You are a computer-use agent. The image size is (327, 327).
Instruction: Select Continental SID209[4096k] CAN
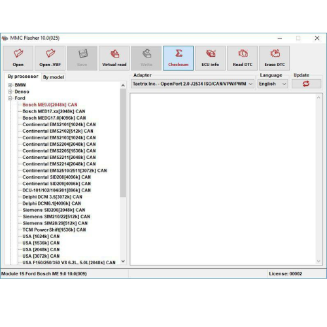57,184
